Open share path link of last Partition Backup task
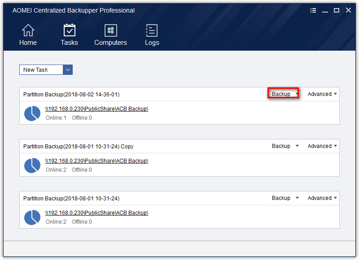The height and width of the screenshot is (260, 359). coord(96,212)
